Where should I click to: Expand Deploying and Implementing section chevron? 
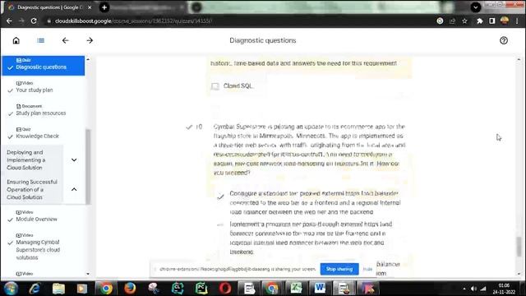74,160
